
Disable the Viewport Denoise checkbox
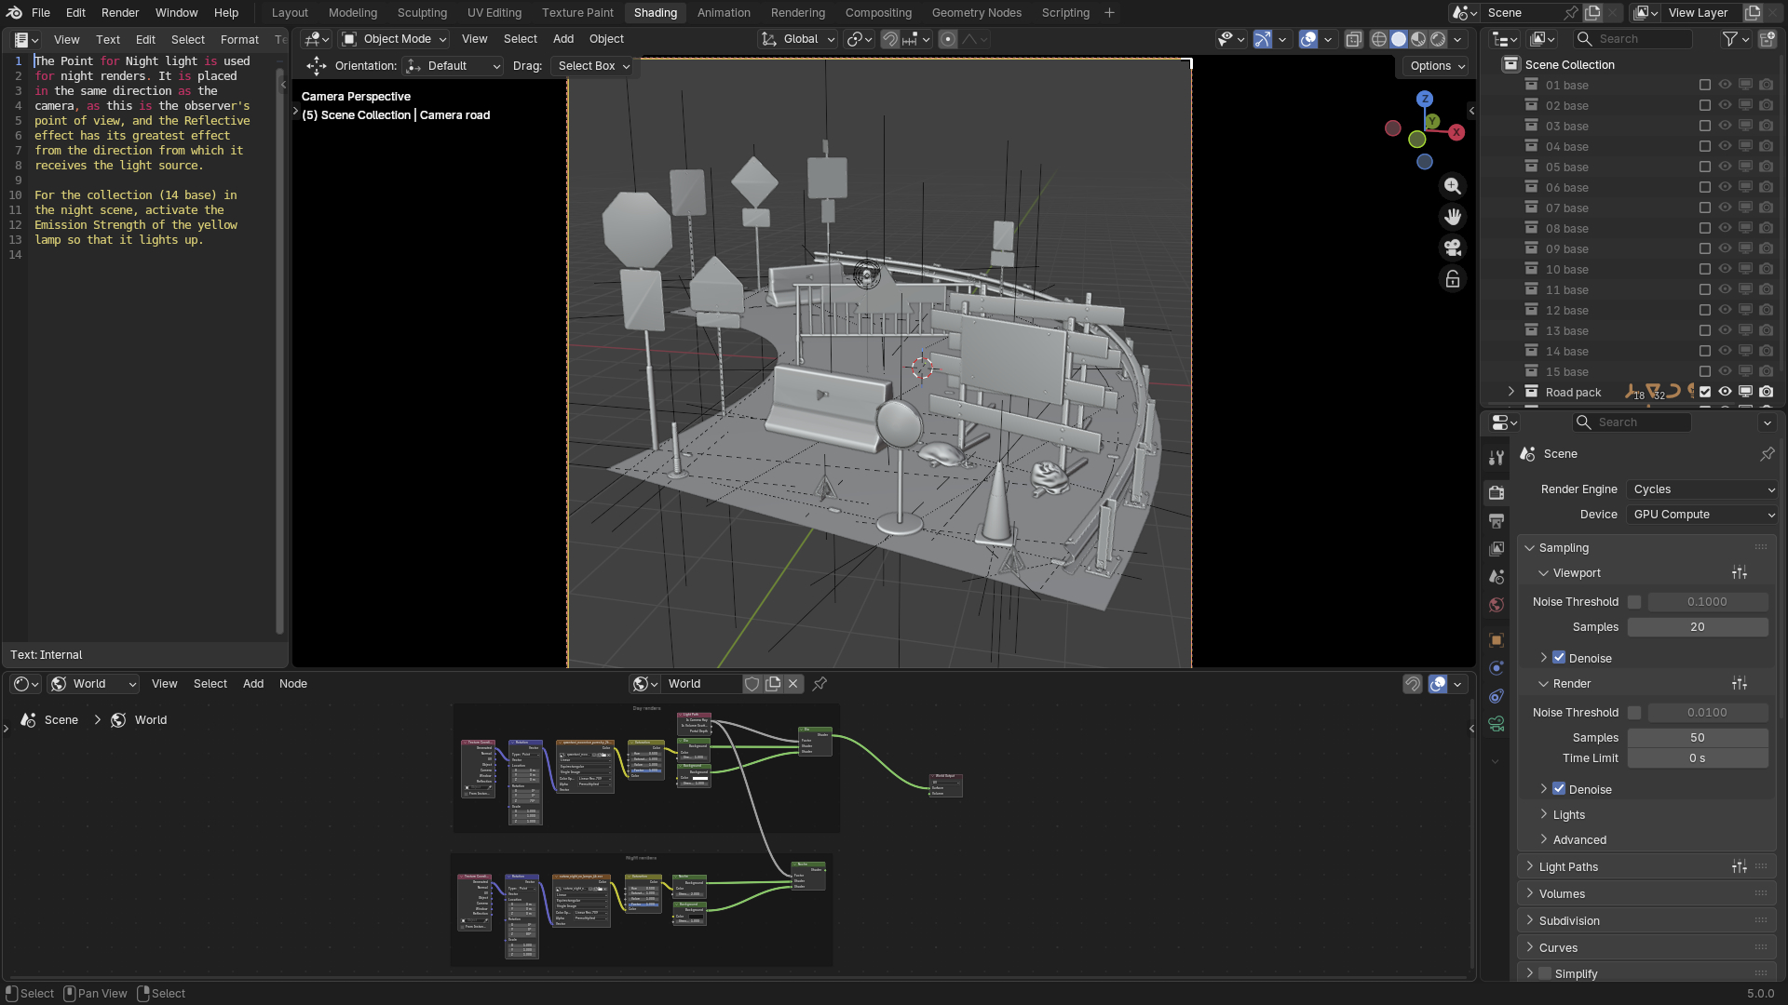[x=1559, y=658]
